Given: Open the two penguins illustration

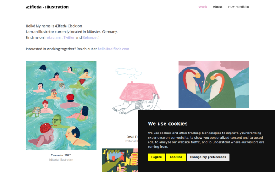Looking at the screenshot, I should [214, 84].
